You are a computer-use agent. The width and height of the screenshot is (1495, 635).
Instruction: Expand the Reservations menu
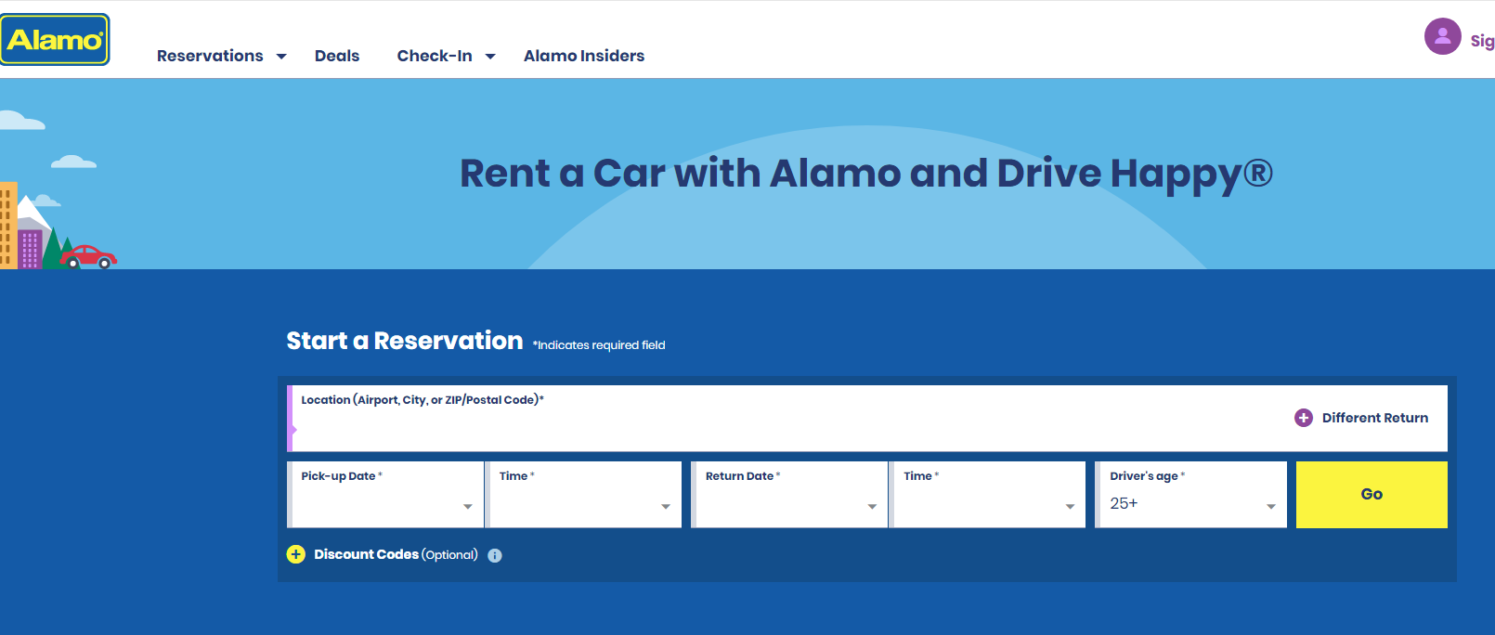point(221,56)
